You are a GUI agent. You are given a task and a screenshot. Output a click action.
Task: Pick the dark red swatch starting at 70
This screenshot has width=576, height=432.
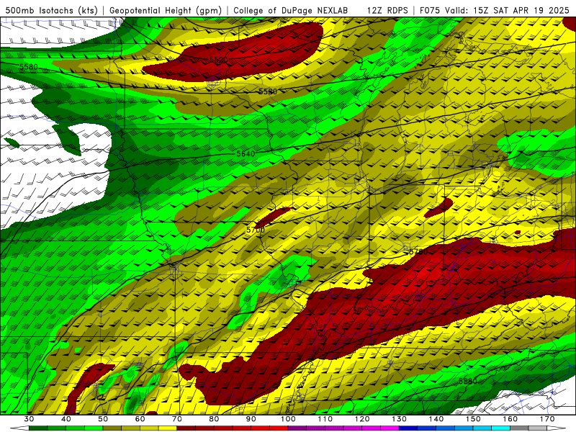tap(186, 428)
